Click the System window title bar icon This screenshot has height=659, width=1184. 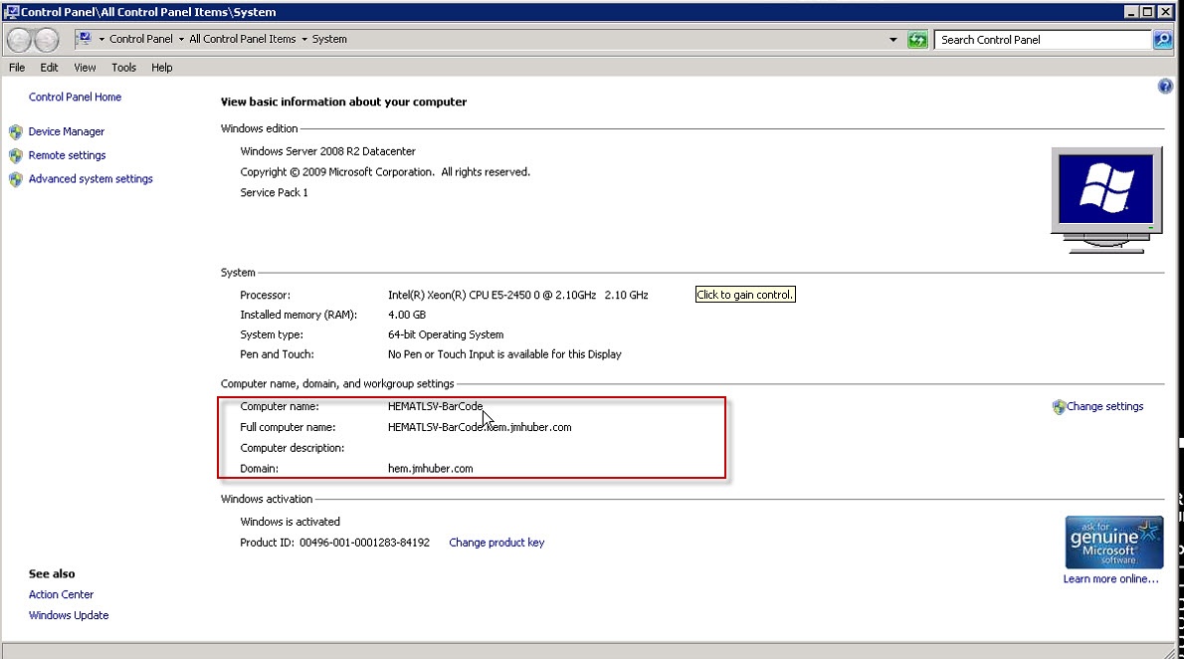coord(11,11)
